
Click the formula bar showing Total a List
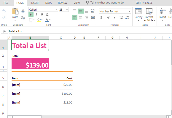click(x=90, y=31)
